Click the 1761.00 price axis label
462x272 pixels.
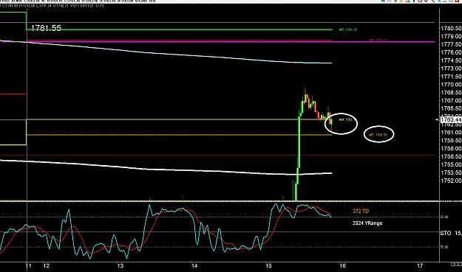click(x=451, y=133)
